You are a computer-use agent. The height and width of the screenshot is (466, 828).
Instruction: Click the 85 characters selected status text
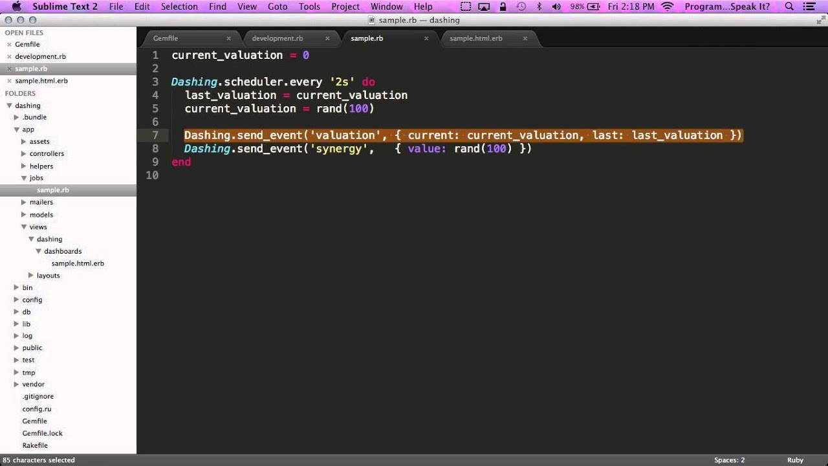[39, 460]
